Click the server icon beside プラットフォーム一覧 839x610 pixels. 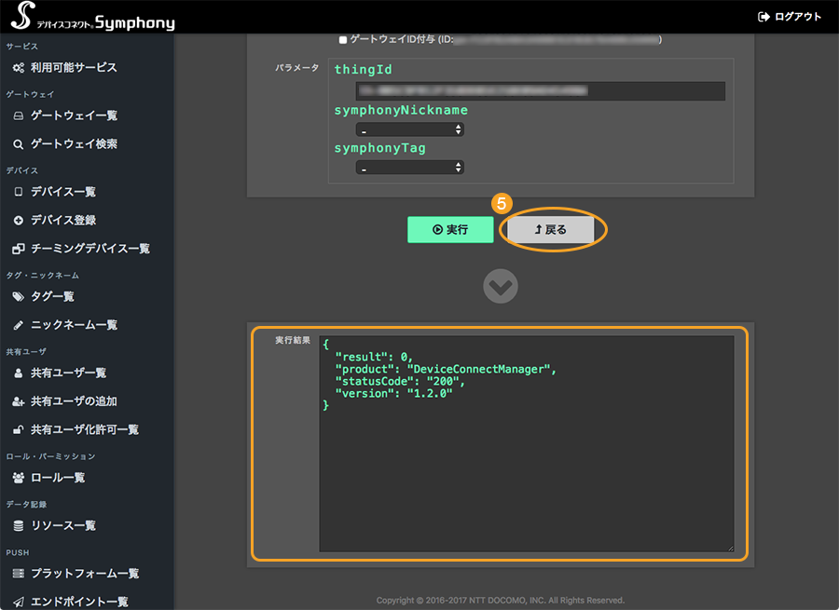point(19,574)
